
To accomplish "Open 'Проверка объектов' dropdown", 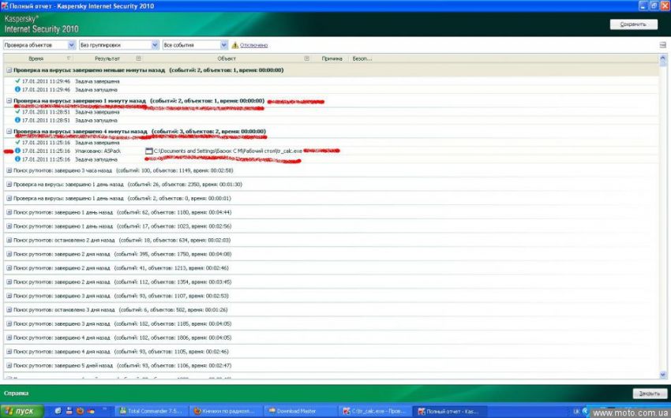I will pyautogui.click(x=39, y=45).
